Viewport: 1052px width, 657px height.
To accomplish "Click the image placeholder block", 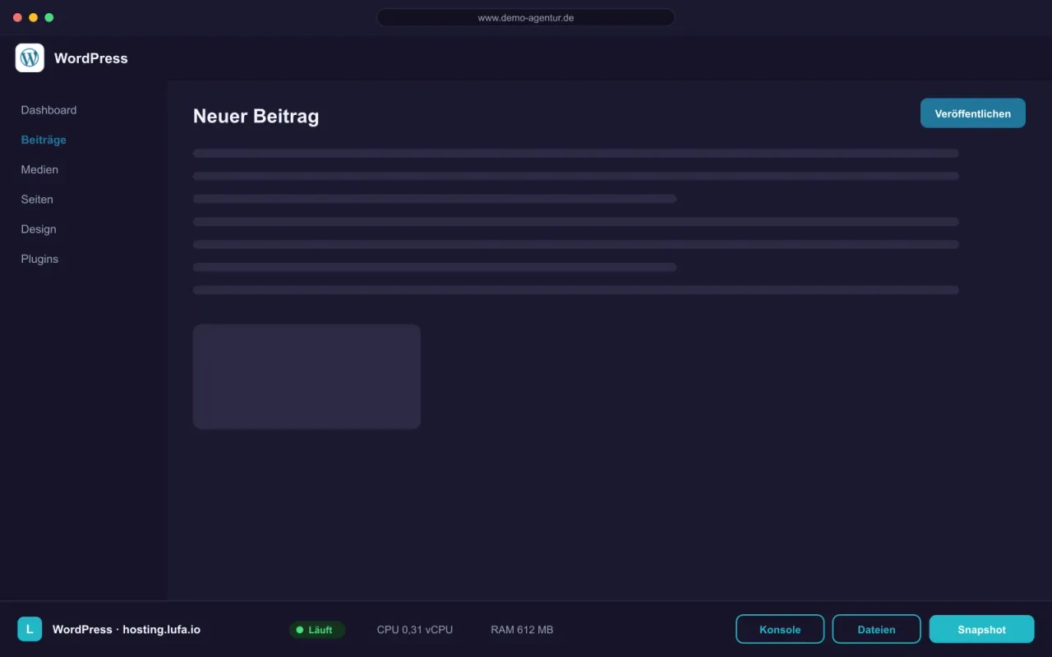I will (x=307, y=376).
